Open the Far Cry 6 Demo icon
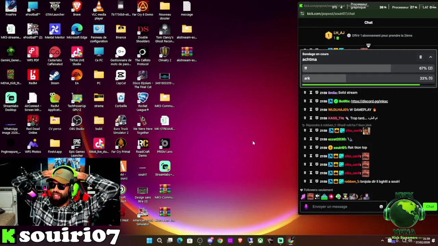Viewport: 438px width, 246px height. [x=143, y=9]
